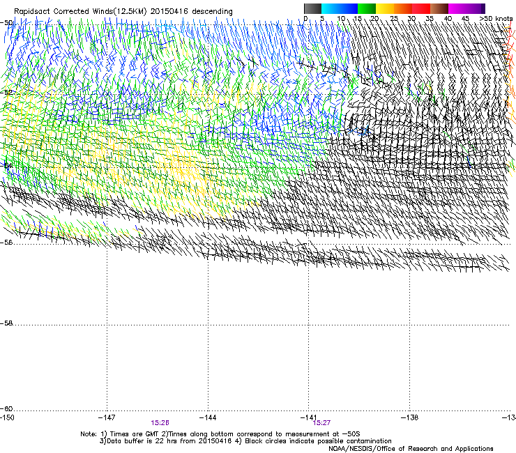Click the NOAA/NESDIS credit text
The image size is (516, 453).
point(411,449)
